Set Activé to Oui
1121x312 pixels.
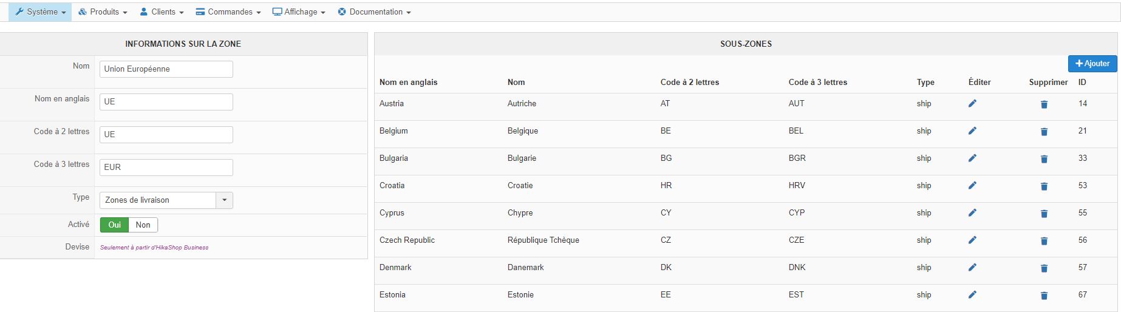coord(114,225)
